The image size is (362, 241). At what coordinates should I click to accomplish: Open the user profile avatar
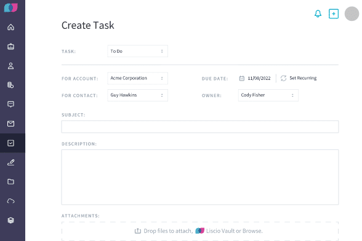point(352,14)
